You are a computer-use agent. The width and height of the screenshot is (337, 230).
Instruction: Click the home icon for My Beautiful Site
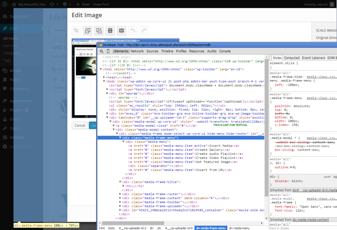pos(14,4)
